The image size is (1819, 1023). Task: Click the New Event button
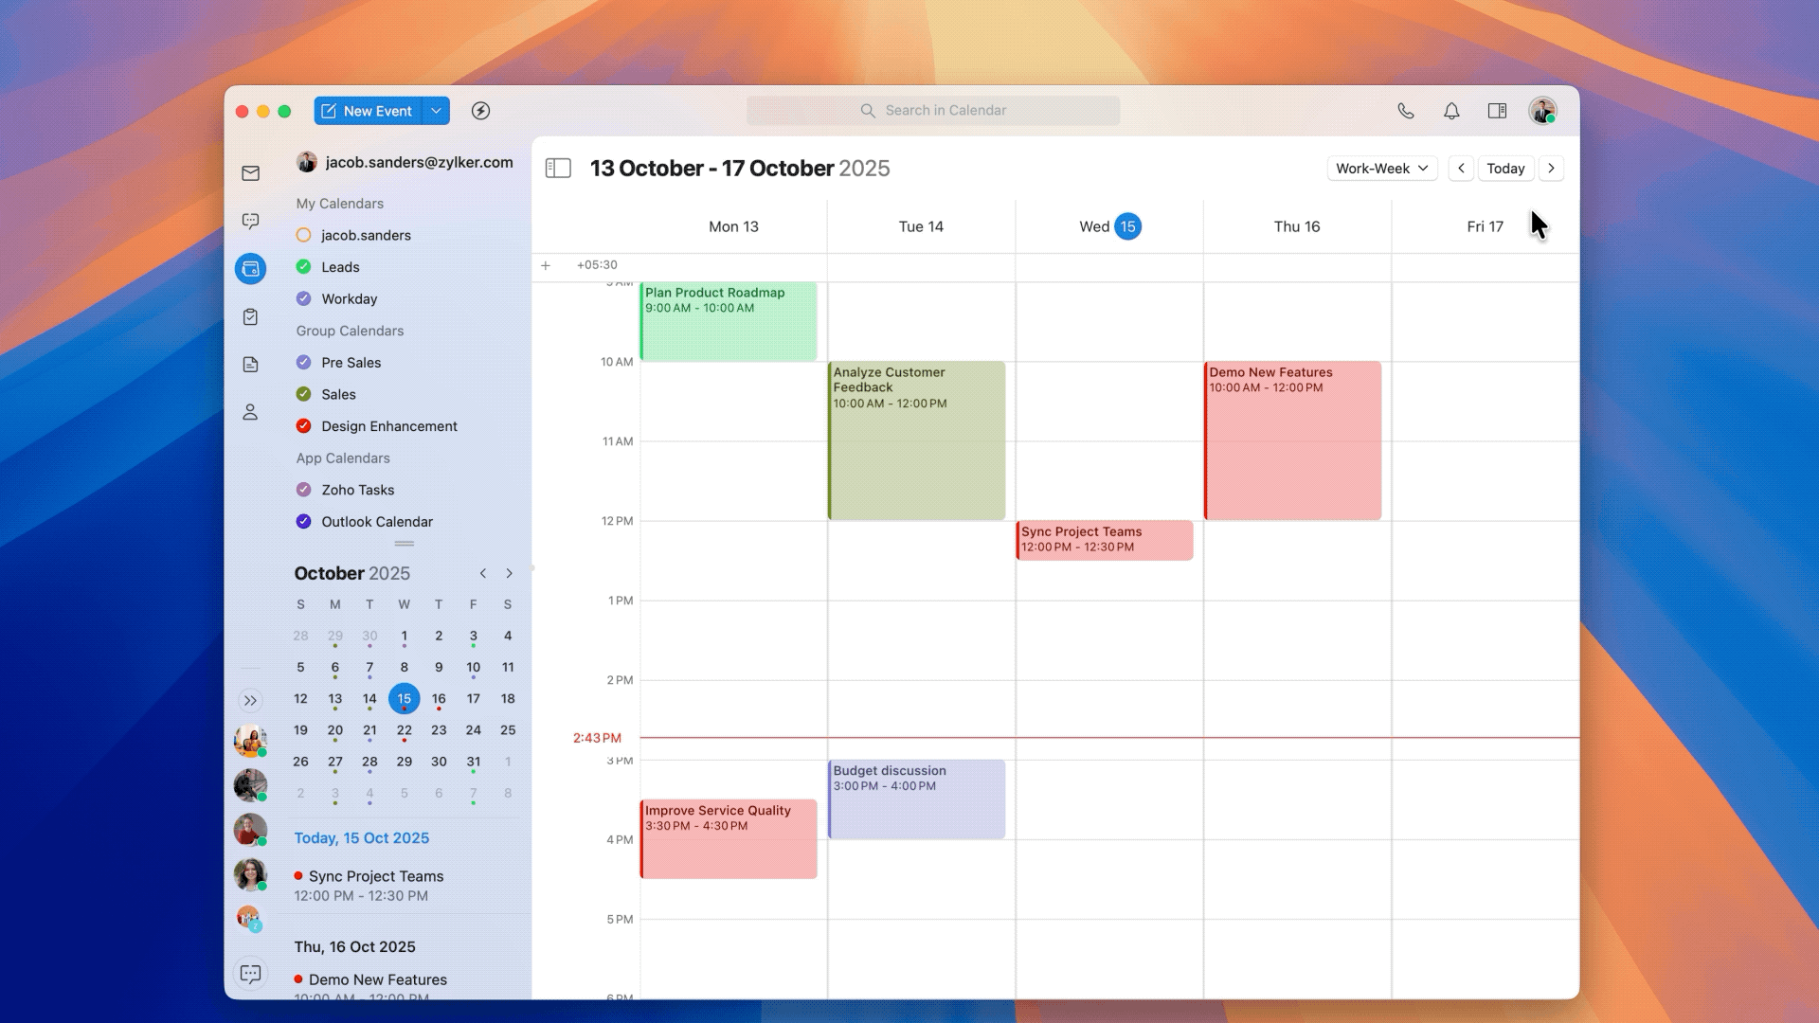coord(369,111)
